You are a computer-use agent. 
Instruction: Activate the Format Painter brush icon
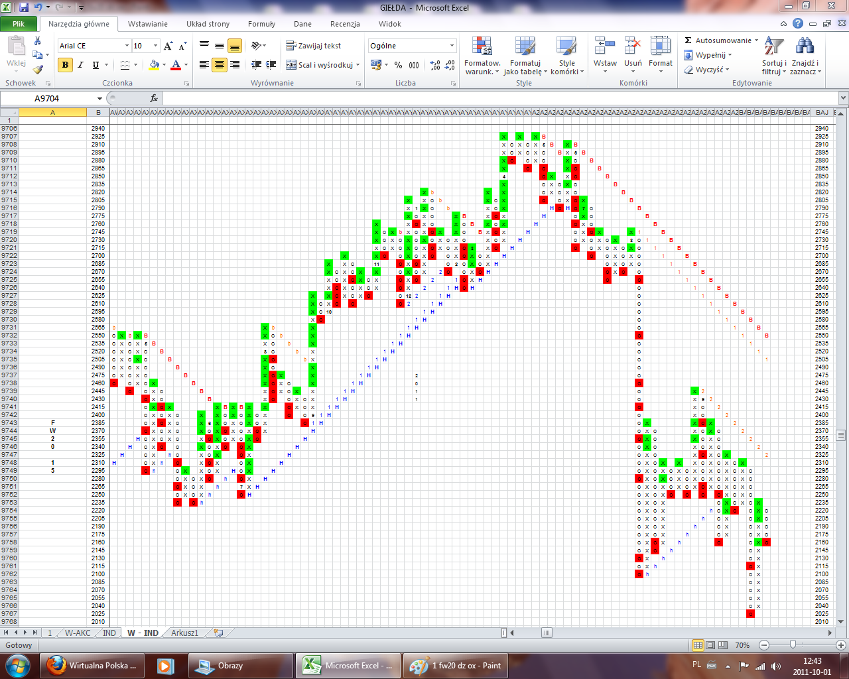(x=38, y=69)
